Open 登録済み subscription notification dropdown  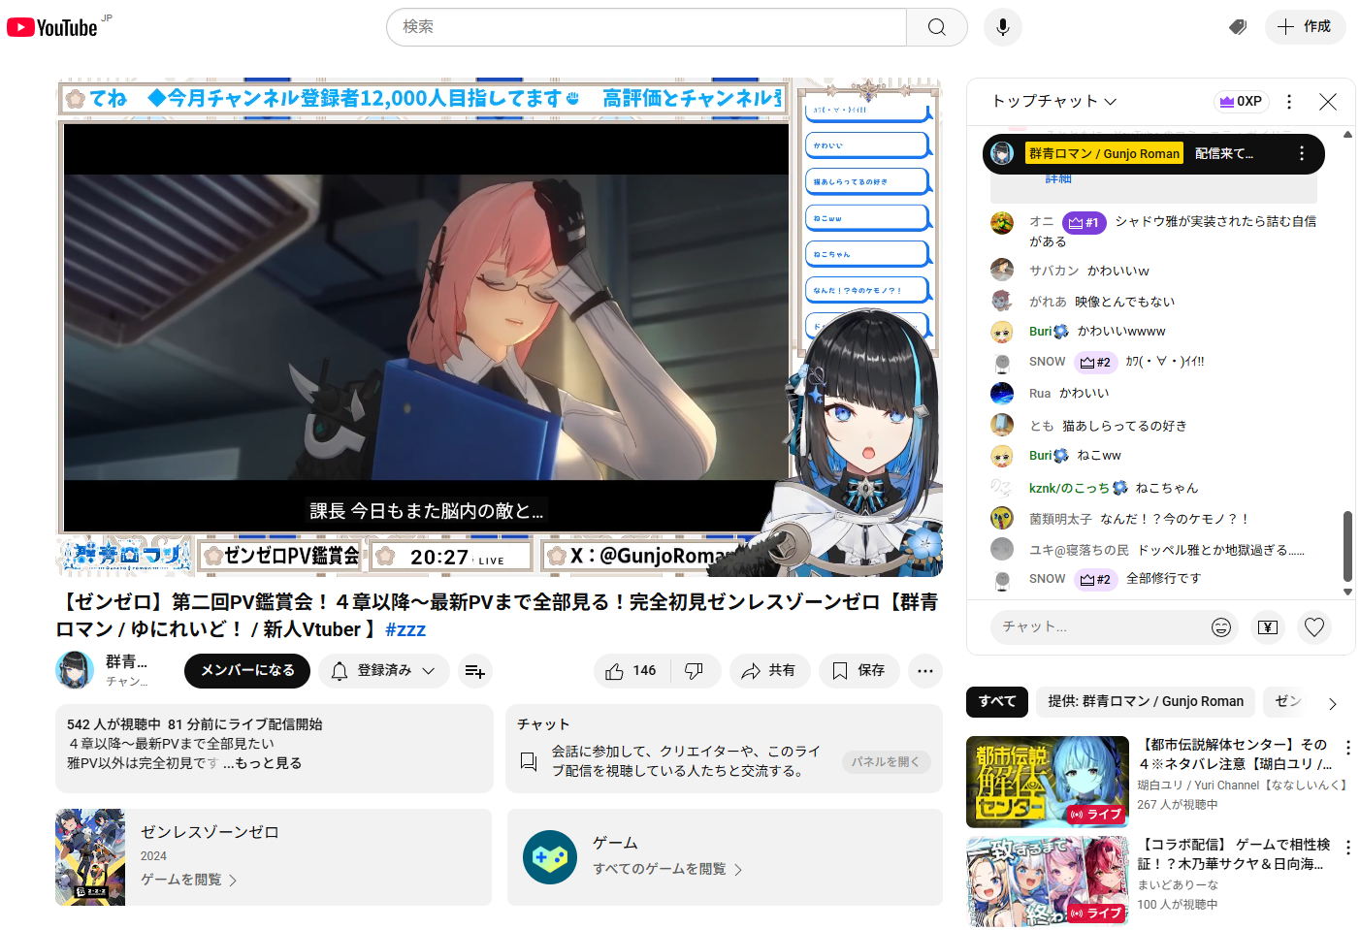(383, 671)
